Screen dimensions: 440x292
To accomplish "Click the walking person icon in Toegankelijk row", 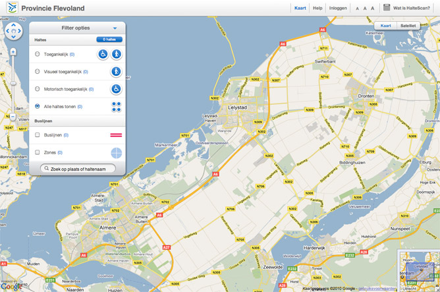I will [117, 54].
